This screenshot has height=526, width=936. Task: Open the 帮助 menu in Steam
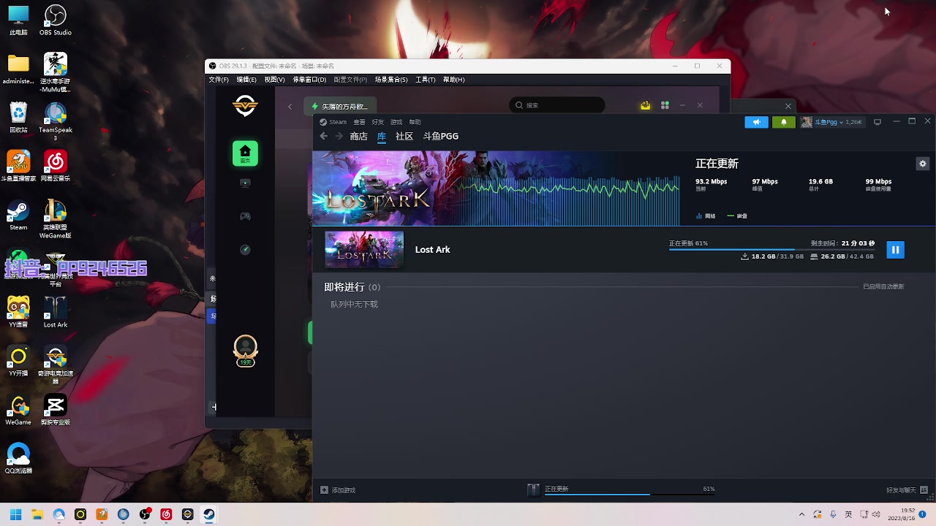pos(415,122)
